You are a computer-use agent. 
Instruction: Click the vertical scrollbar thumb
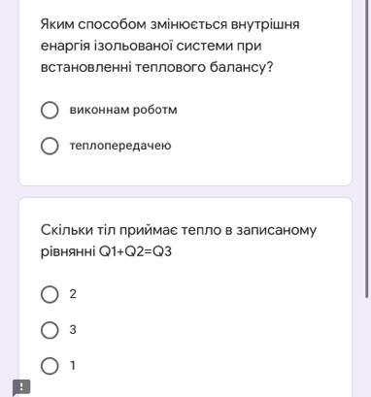coord(367,149)
